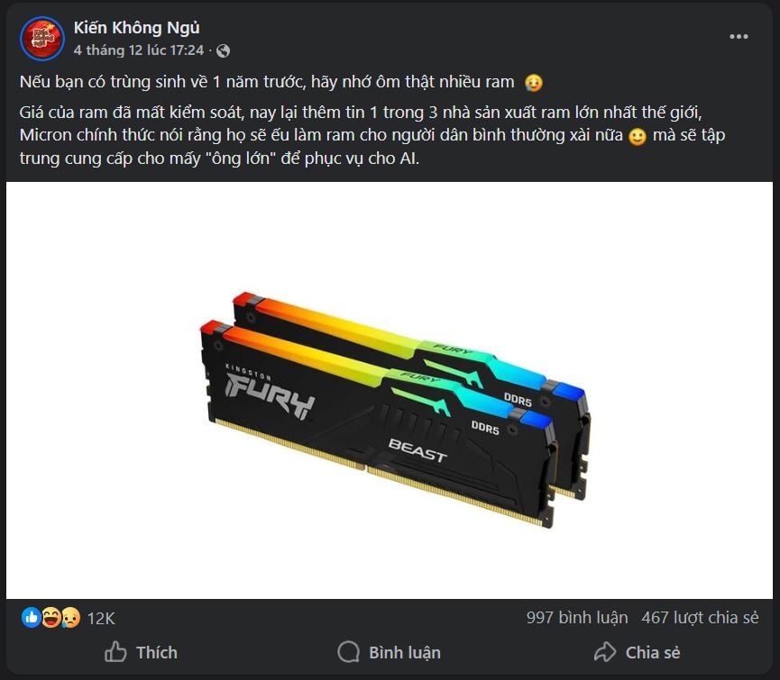This screenshot has height=680, width=780.
Task: Open the three-dot post options menu
Action: coord(739,36)
